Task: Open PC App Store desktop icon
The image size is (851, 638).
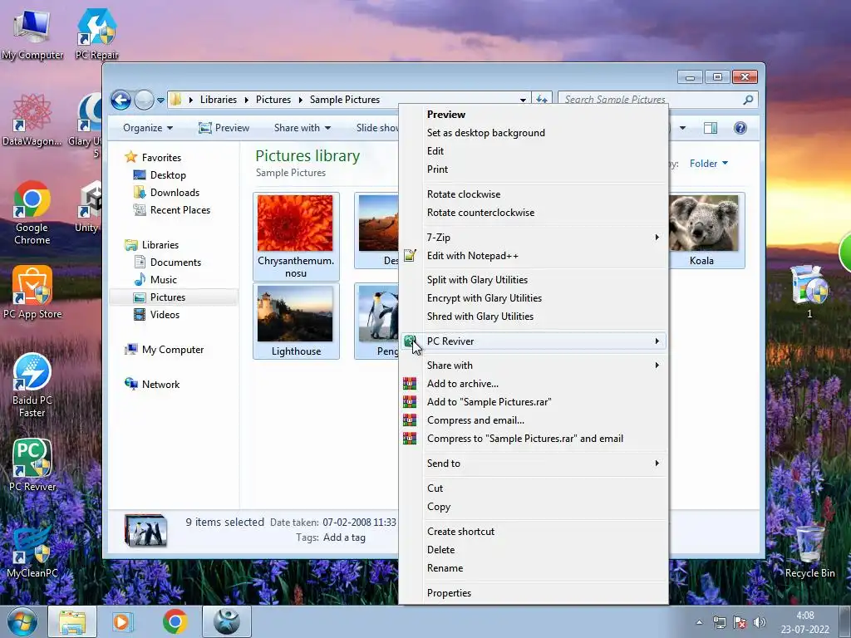Action: tap(32, 293)
